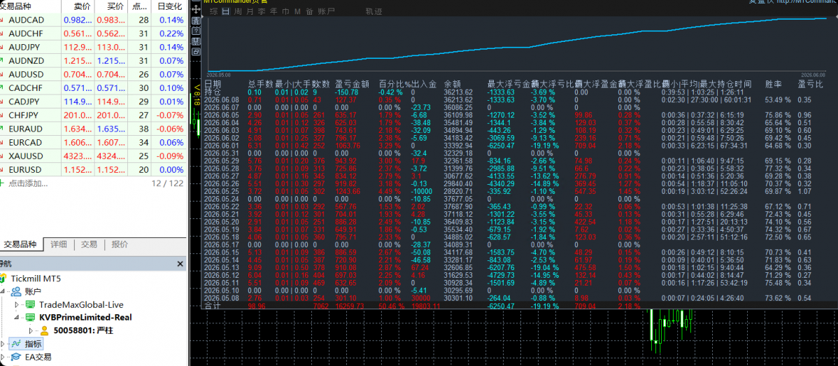Select the AUDCHF symbol row
Viewport: 838px width, 366px height.
point(93,34)
